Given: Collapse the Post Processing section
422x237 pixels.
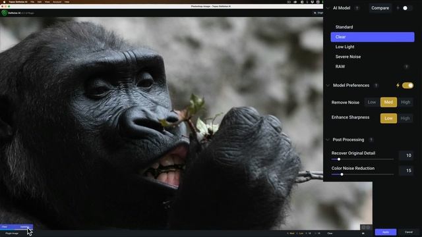Looking at the screenshot, I should 328,140.
